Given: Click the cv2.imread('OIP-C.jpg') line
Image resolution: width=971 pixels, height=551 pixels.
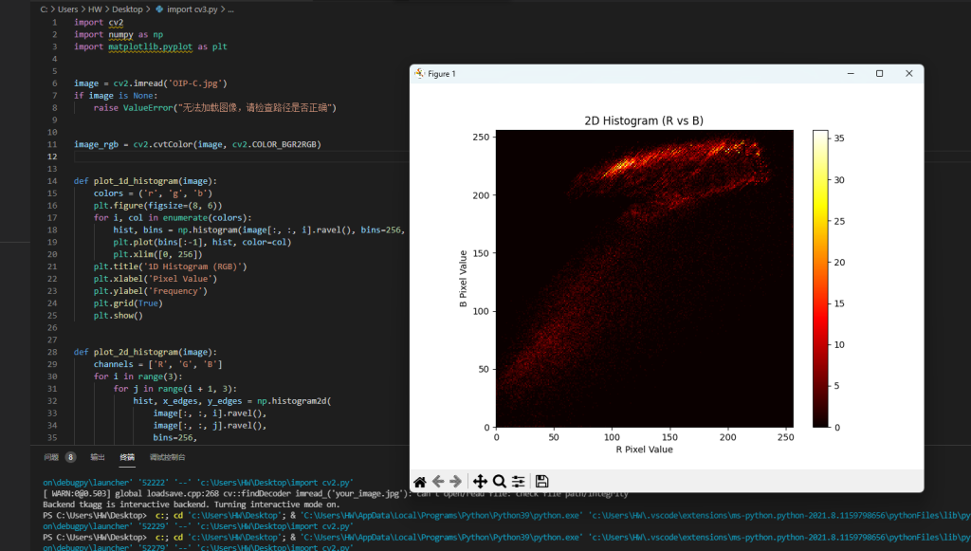Looking at the screenshot, I should click(151, 83).
